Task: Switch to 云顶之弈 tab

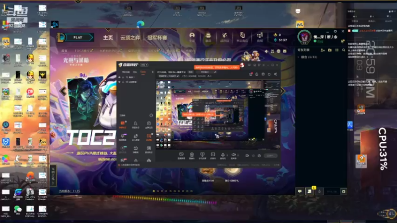Action: pos(130,38)
